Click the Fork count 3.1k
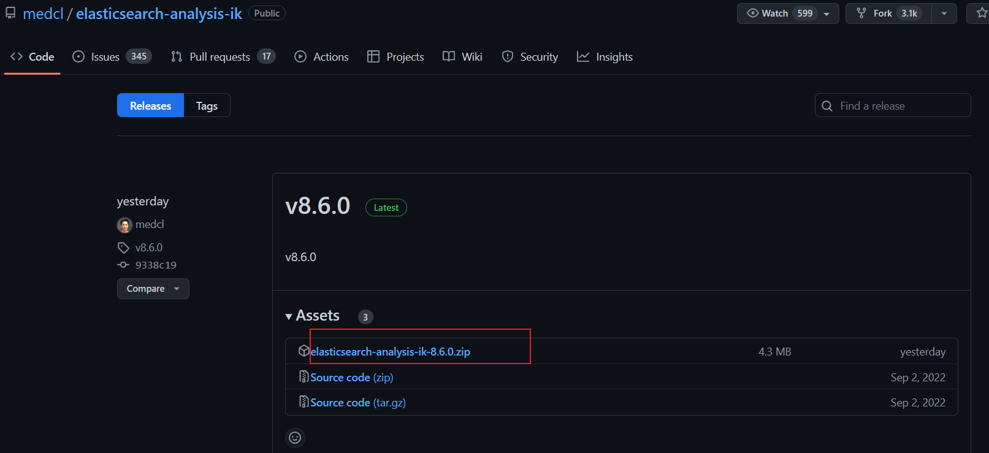 909,13
